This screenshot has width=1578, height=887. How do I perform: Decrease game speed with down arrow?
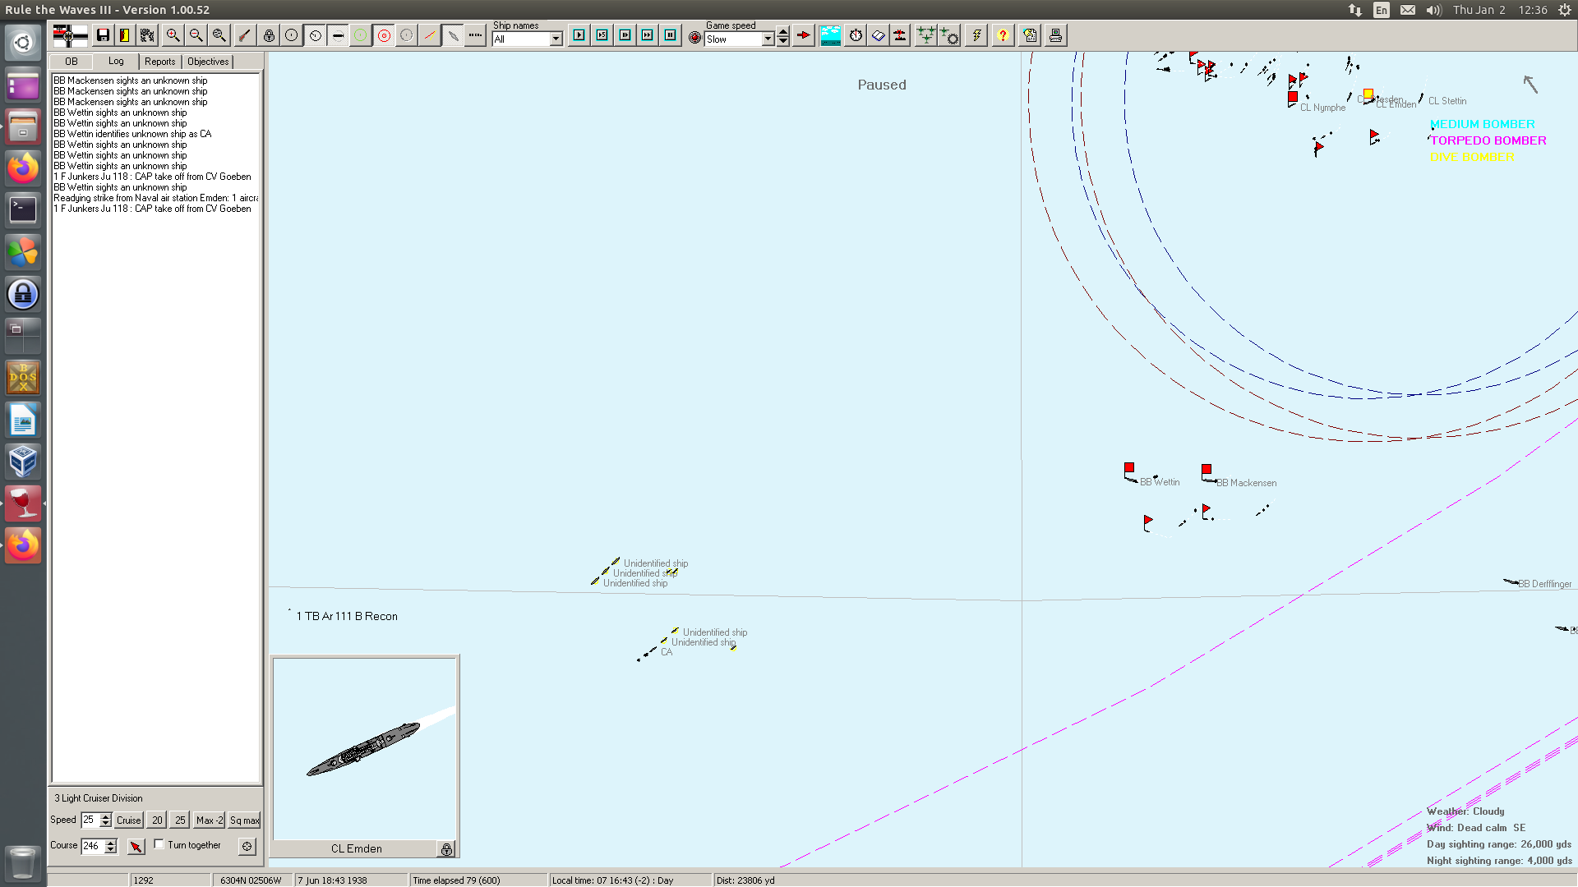coord(783,41)
